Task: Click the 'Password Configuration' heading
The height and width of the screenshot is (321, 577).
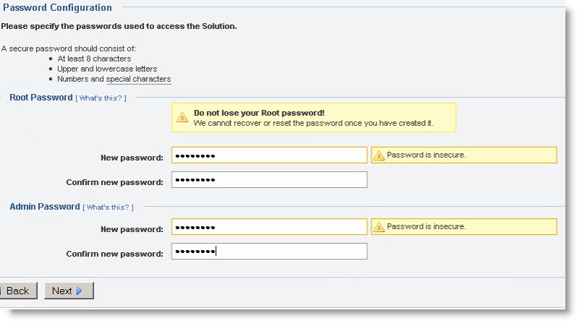Action: [58, 8]
